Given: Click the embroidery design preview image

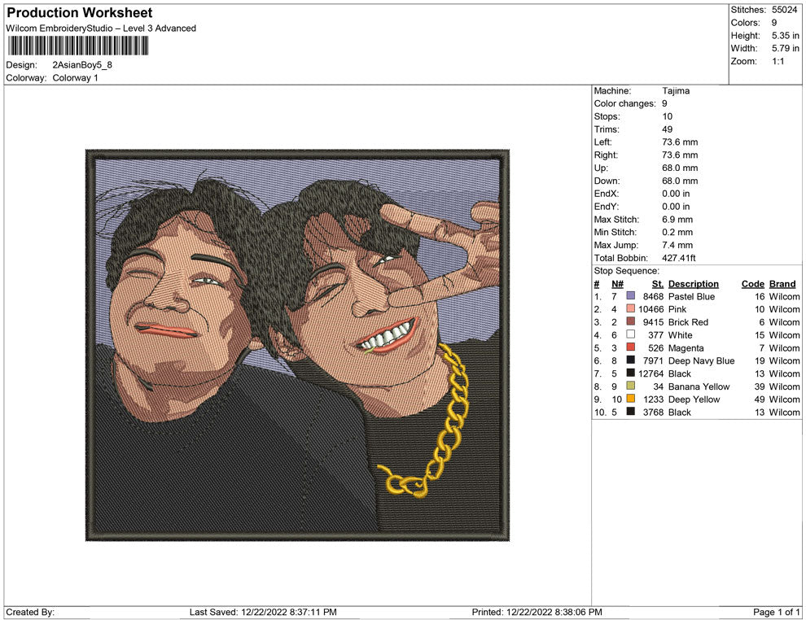Looking at the screenshot, I should click(297, 345).
